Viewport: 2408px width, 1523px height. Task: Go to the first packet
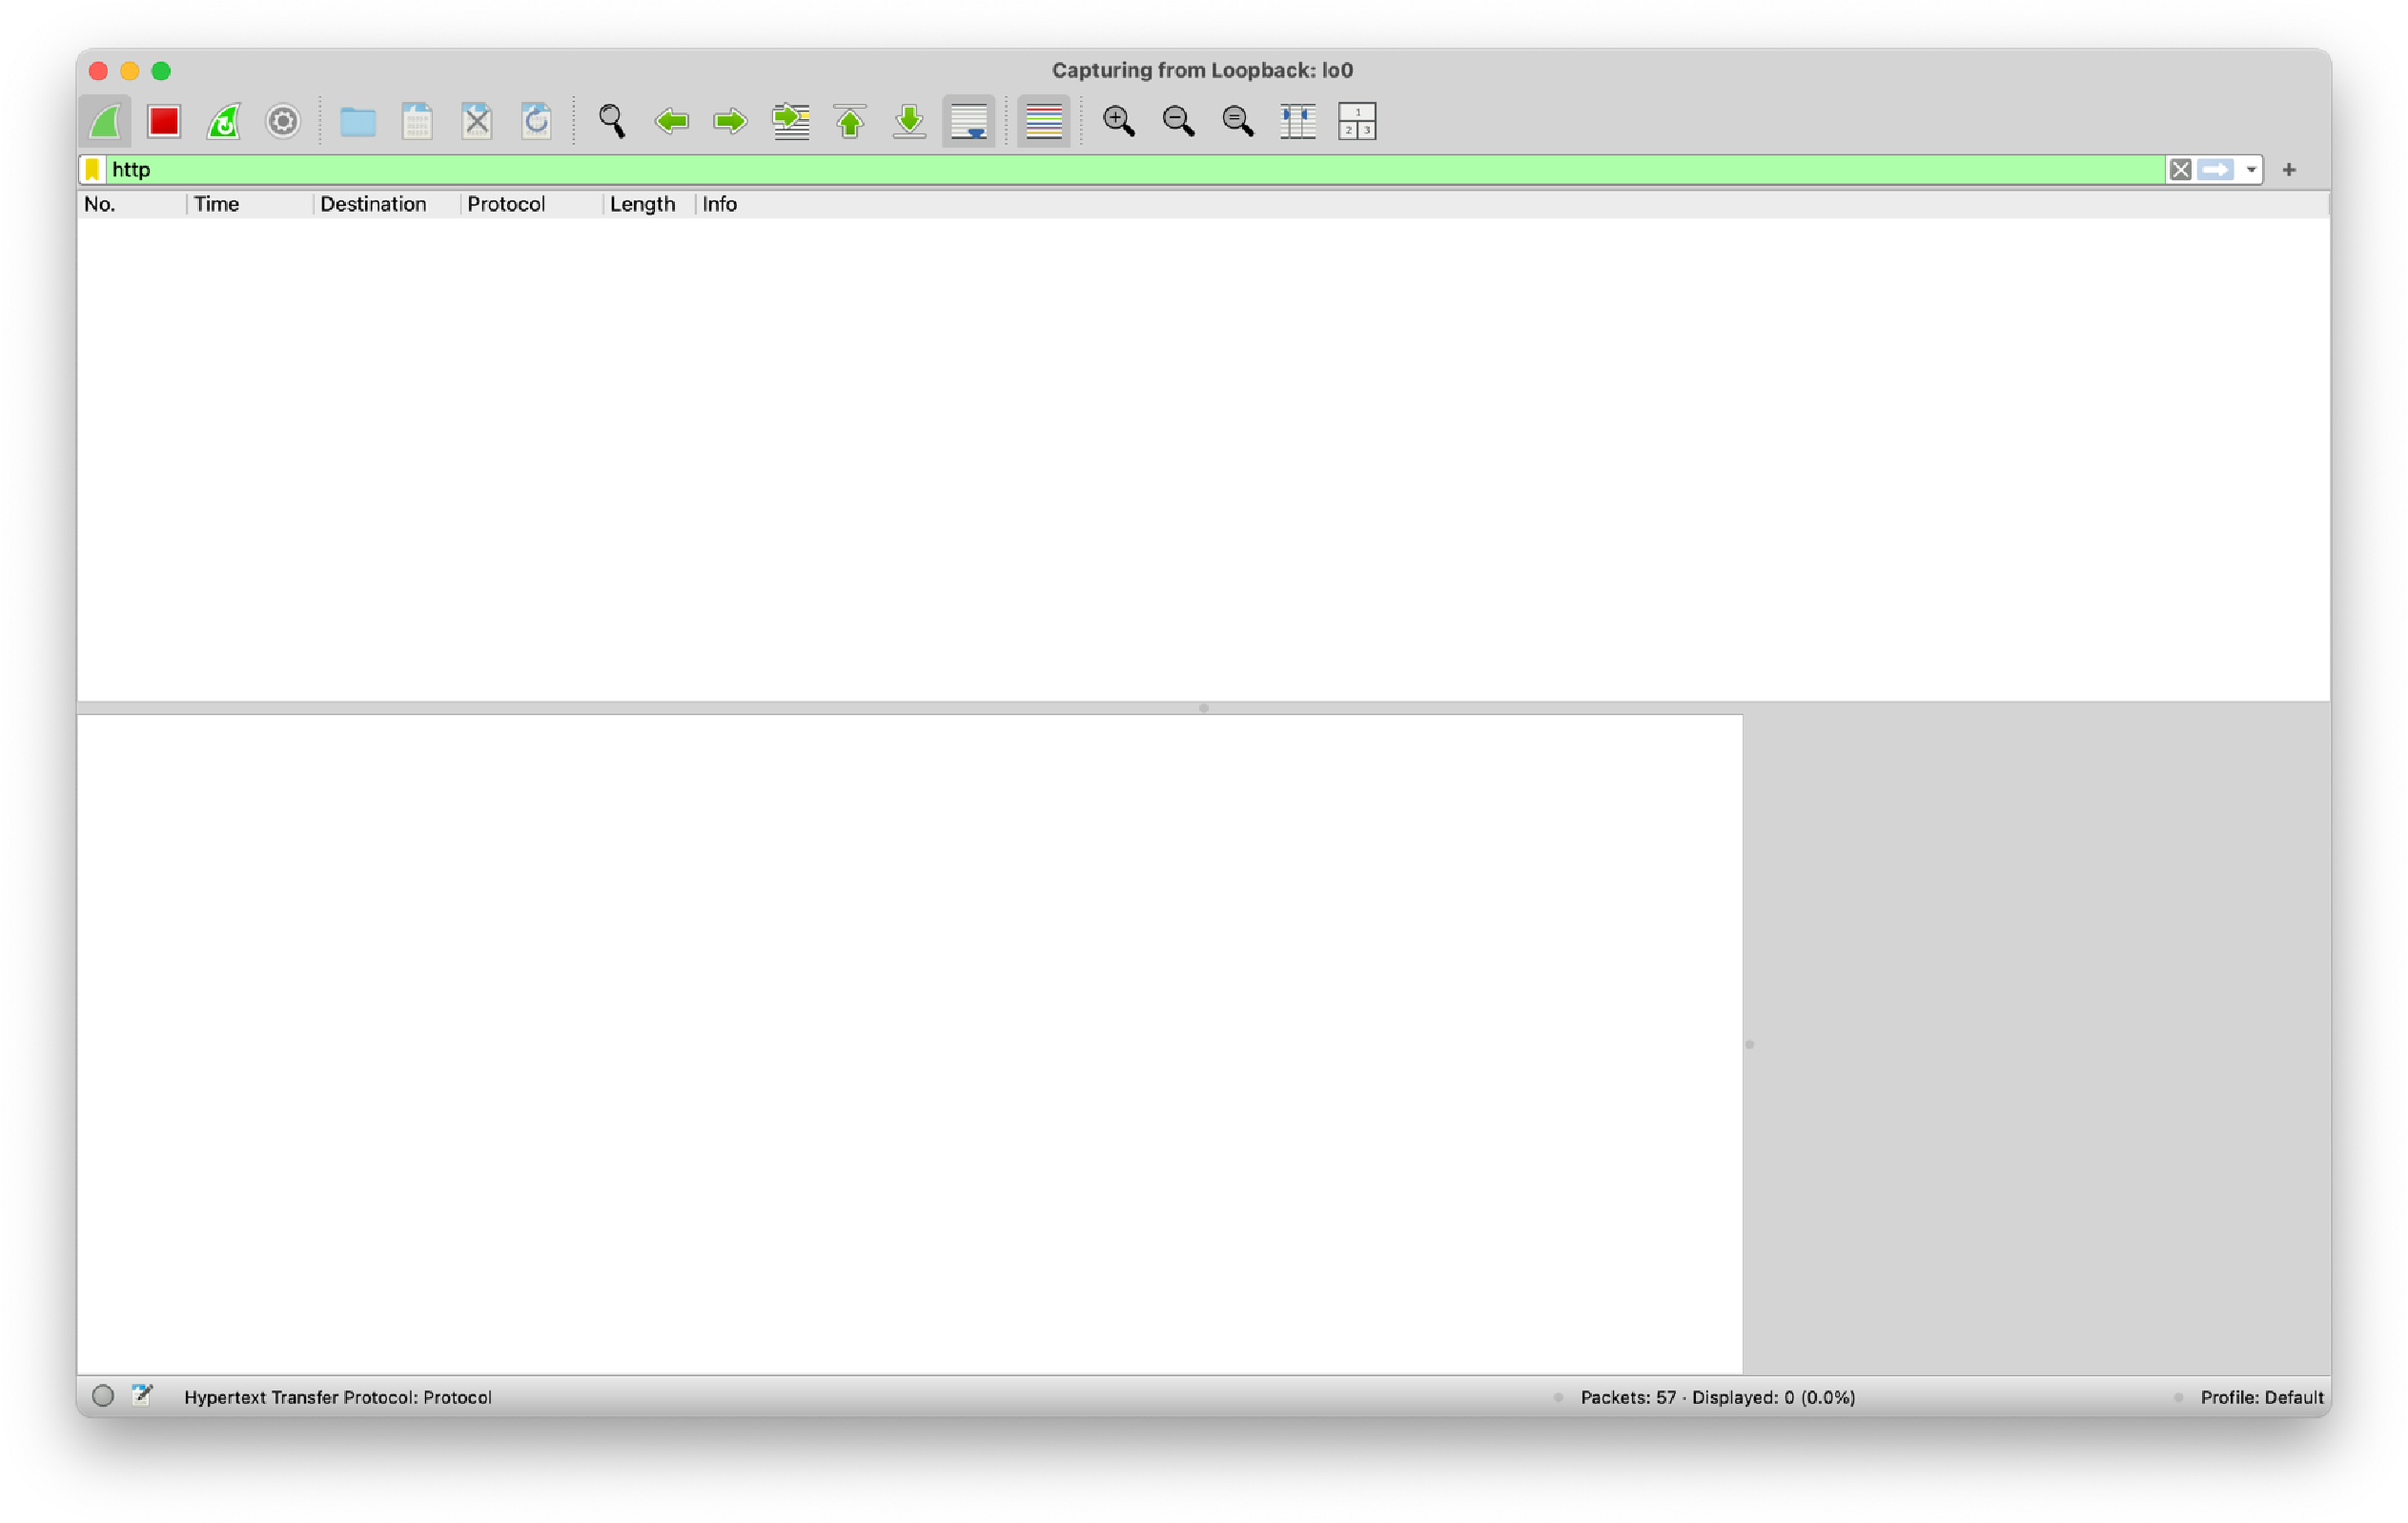tap(849, 121)
